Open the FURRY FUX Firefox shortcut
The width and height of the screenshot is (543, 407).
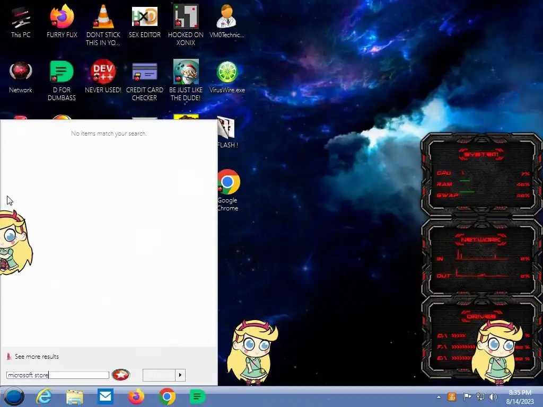click(62, 21)
